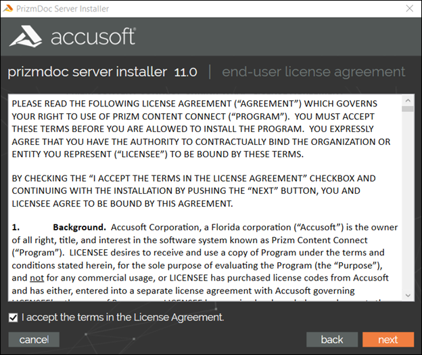Click the 'BY CHECKING THE' paragraph
422x355 pixels.
[194, 191]
